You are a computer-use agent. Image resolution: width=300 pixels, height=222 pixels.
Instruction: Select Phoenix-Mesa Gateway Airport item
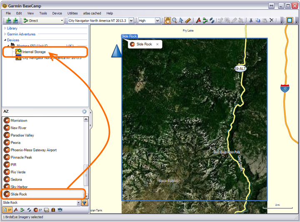(34, 150)
